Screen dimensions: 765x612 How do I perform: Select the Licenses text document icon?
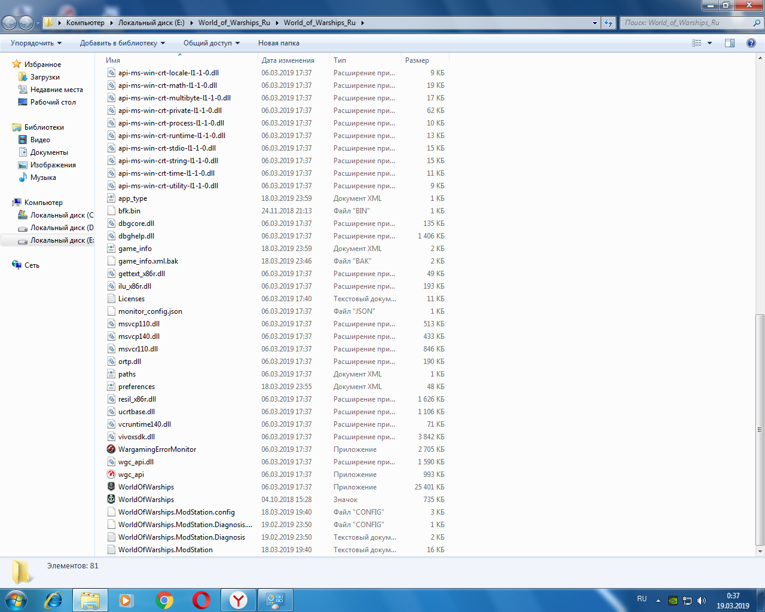point(111,299)
